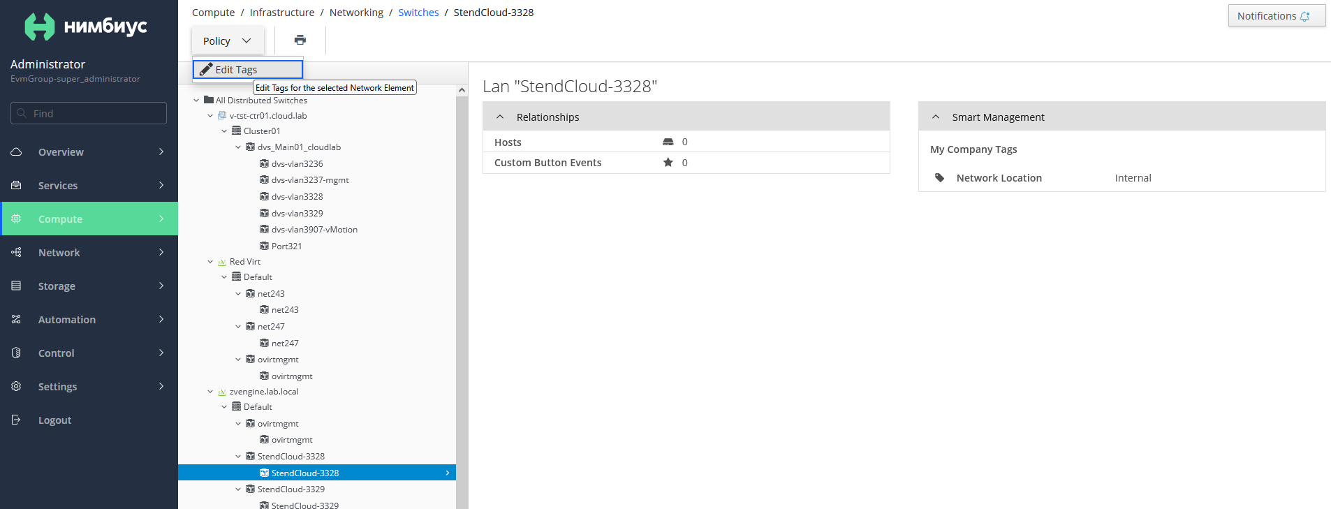Collapse the Cluster01 tree node
Viewport: 1331px width, 509px height.
(x=224, y=131)
